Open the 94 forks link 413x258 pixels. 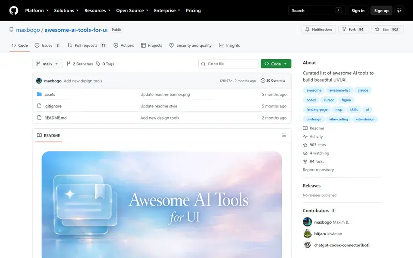coord(314,162)
